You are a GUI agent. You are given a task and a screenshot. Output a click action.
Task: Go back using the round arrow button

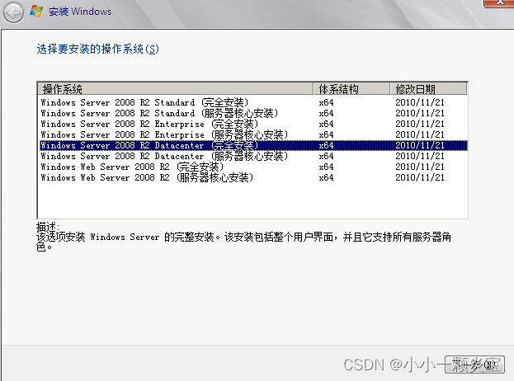coord(13,12)
